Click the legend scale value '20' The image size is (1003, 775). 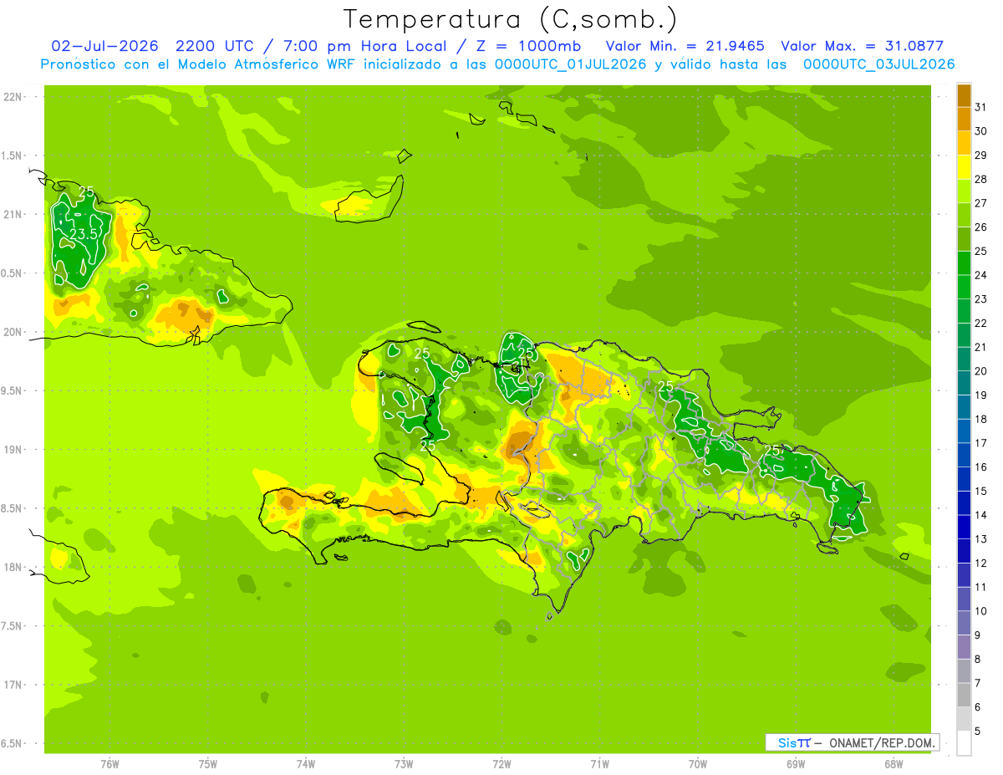pos(981,371)
